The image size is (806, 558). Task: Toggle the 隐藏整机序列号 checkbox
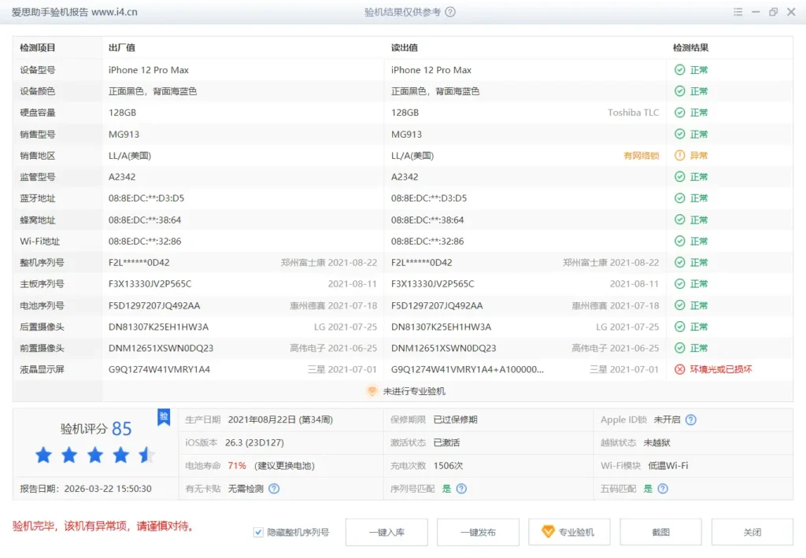[258, 532]
